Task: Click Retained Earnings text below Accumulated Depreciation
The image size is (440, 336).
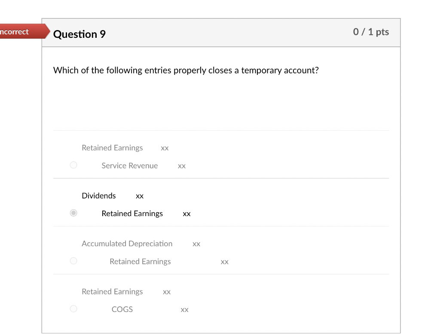Action: (140, 262)
